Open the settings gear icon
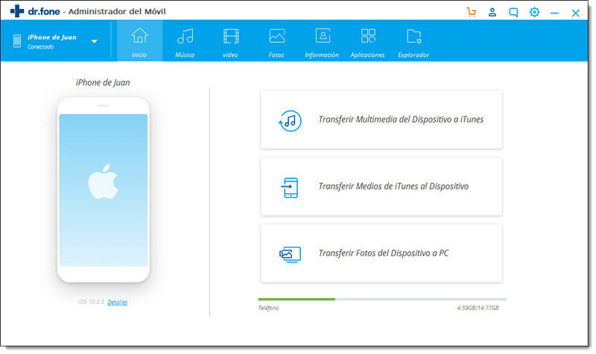The height and width of the screenshot is (354, 596). (534, 12)
